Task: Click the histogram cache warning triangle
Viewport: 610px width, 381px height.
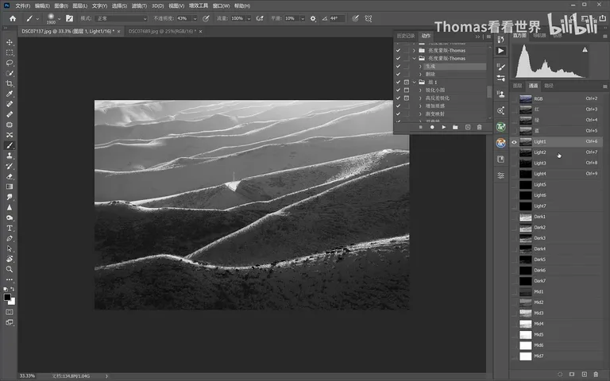Action: 585,50
